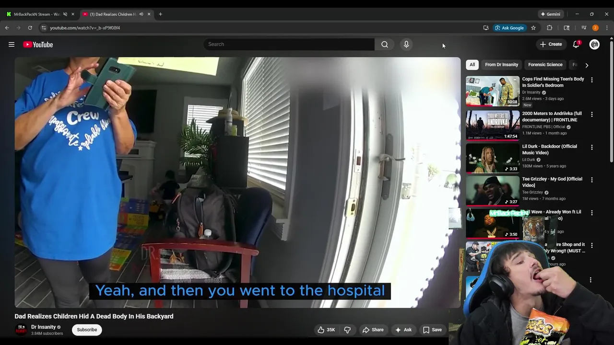Open Dr Insanity channel avatar
Image resolution: width=614 pixels, height=345 pixels.
point(21,330)
